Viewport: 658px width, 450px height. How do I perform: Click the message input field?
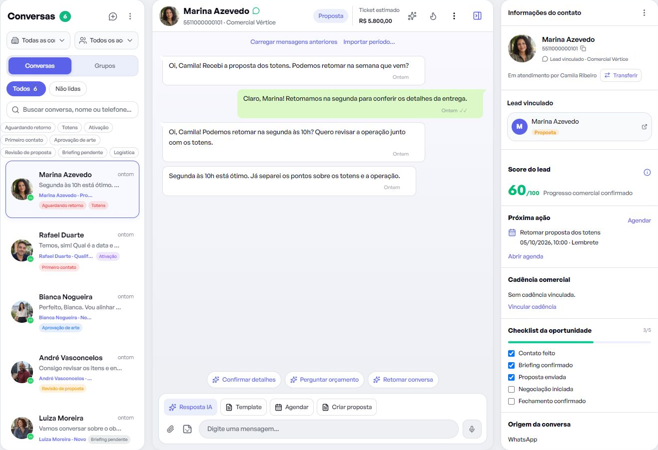(328, 429)
